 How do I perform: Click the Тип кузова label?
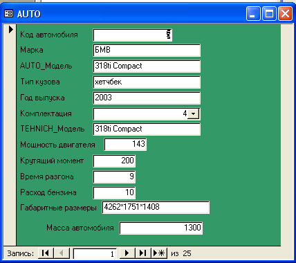[x=40, y=82]
